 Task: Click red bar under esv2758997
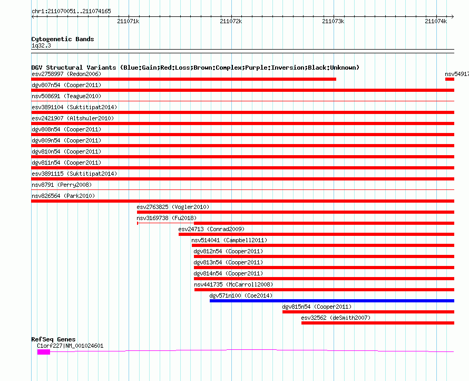click(184, 79)
